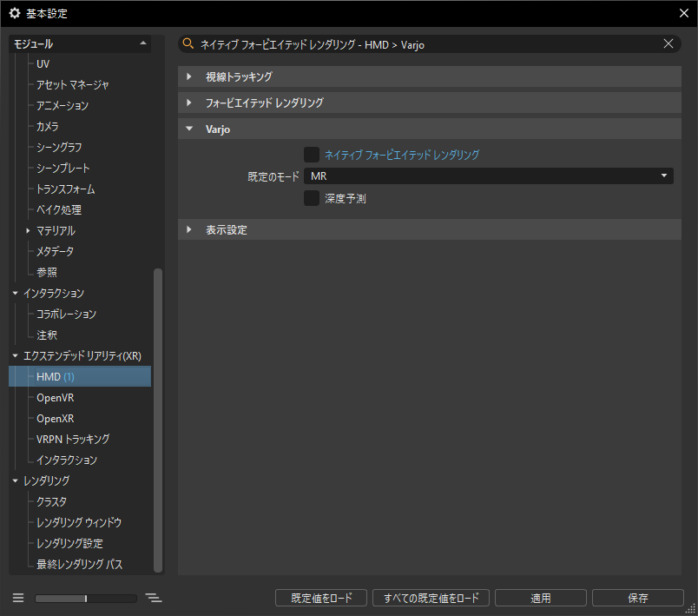
Task: Select ベイク処理 in the module tree
Action: tap(59, 209)
